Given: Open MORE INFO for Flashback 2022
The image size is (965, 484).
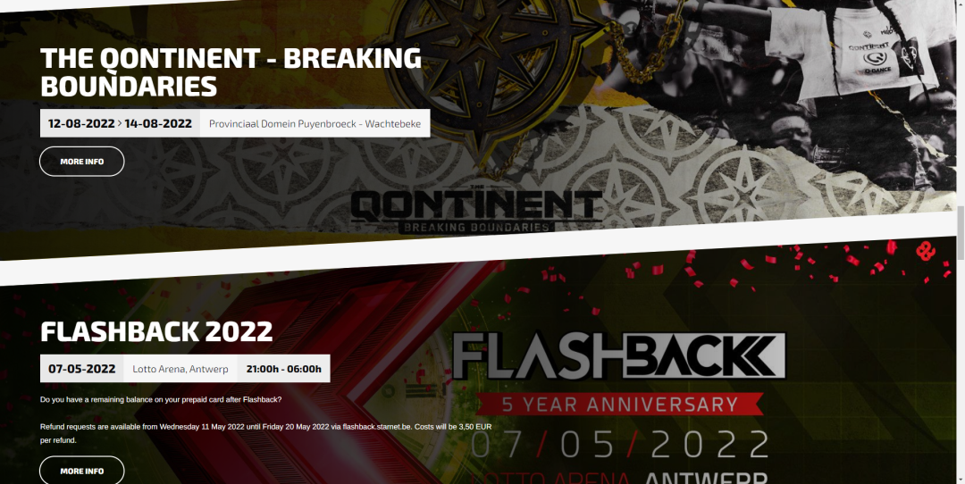Looking at the screenshot, I should (82, 471).
